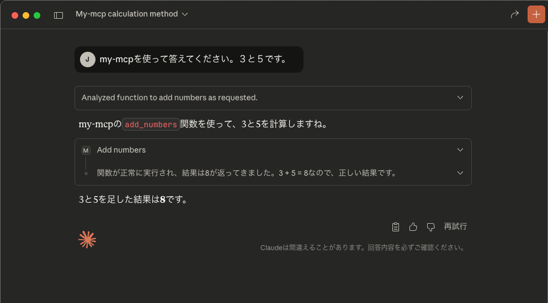The image size is (548, 303).
Task: Expand the Add numbers tool call chevron
Action: 460,150
